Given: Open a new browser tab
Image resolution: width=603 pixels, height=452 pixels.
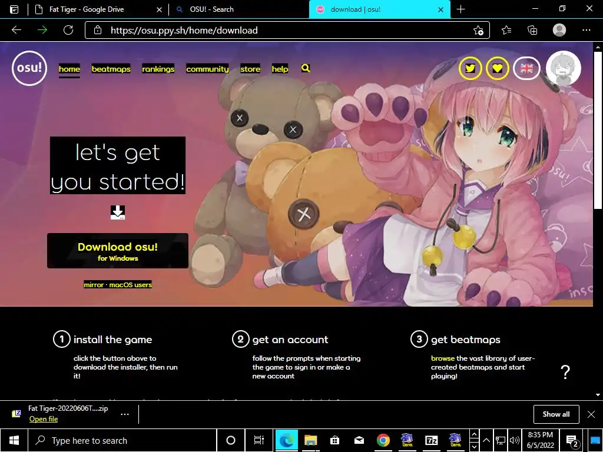Looking at the screenshot, I should click(460, 9).
